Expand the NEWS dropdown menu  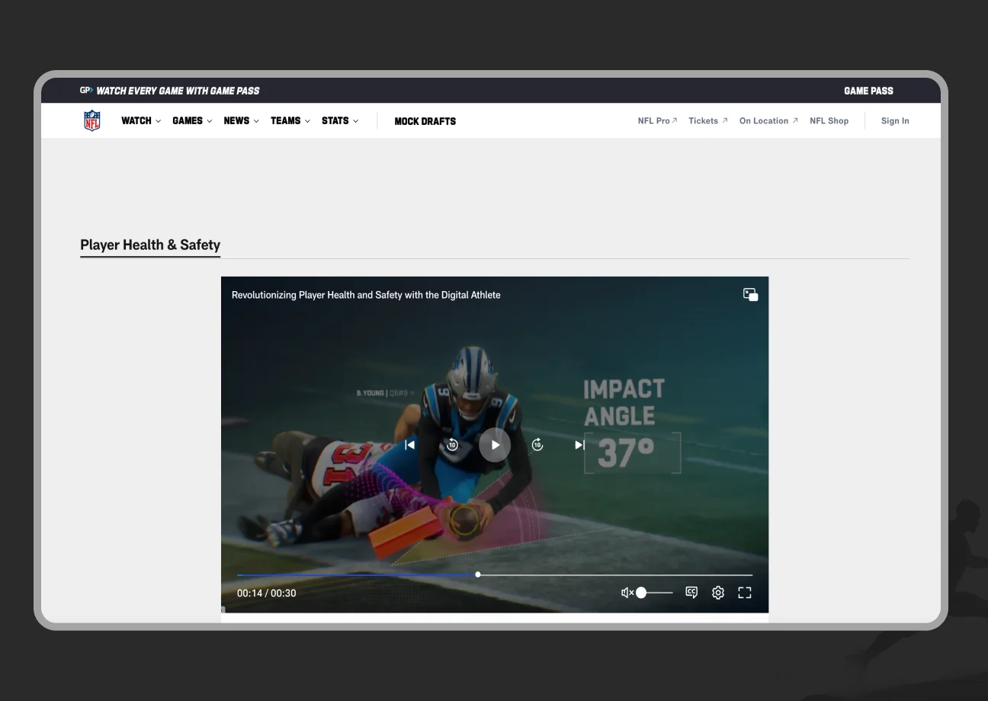[x=242, y=120]
